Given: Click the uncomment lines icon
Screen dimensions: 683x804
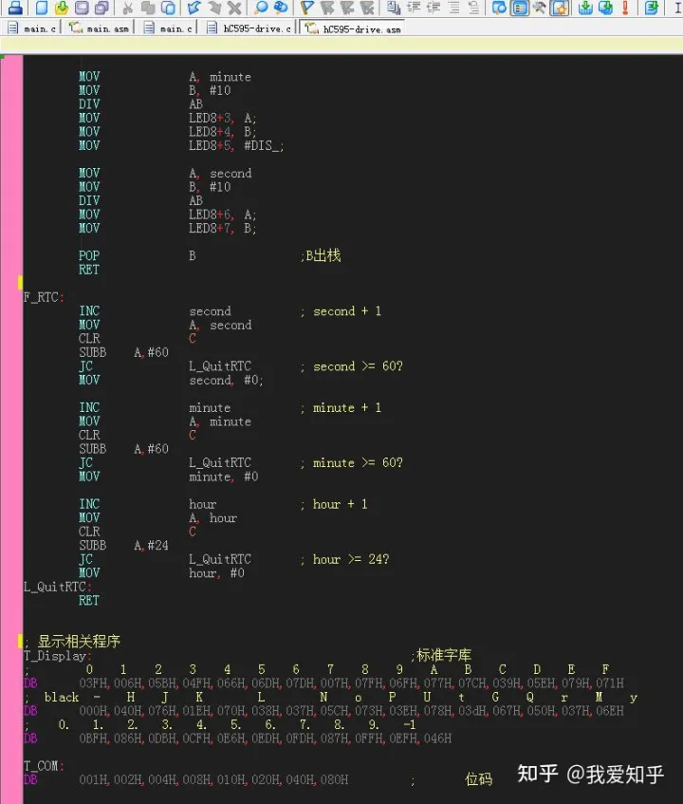Looking at the screenshot, I should click(x=474, y=8).
